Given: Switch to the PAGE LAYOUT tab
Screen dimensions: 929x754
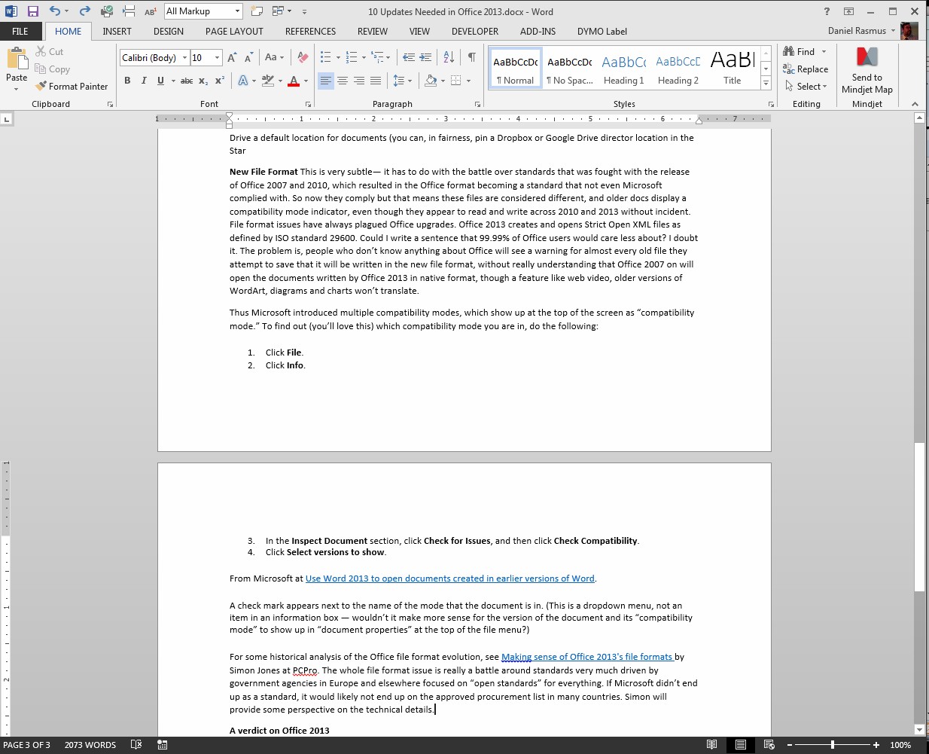Looking at the screenshot, I should 234,32.
